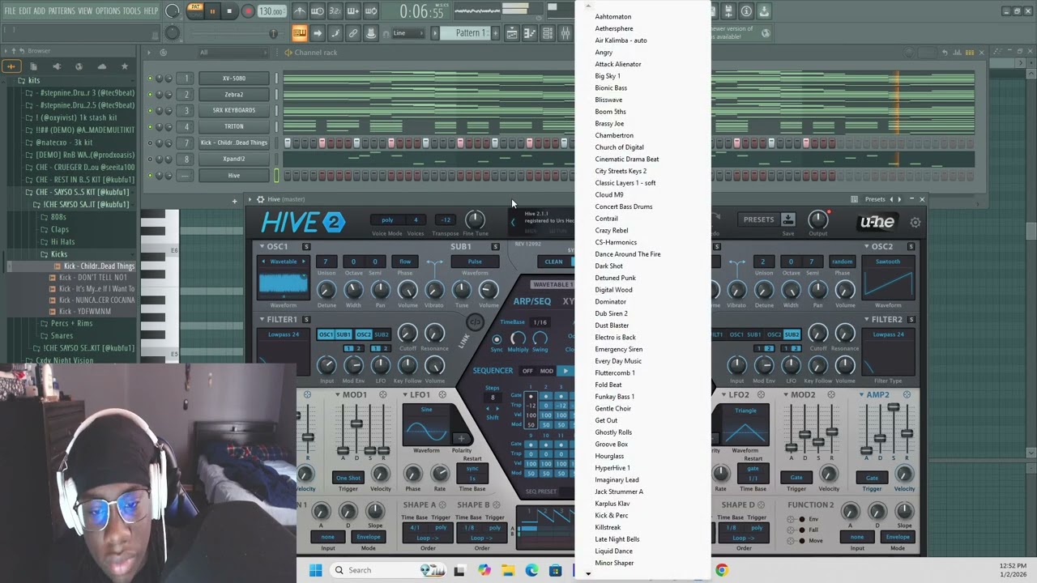The image size is (1037, 583).
Task: Choose Angry preset from the list
Action: coord(604,52)
